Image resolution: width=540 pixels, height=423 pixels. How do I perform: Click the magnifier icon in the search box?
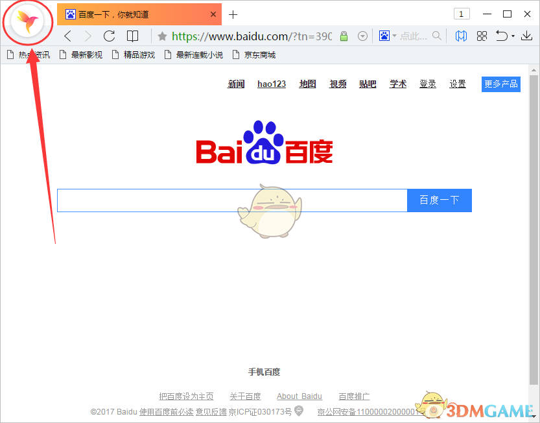[436, 36]
